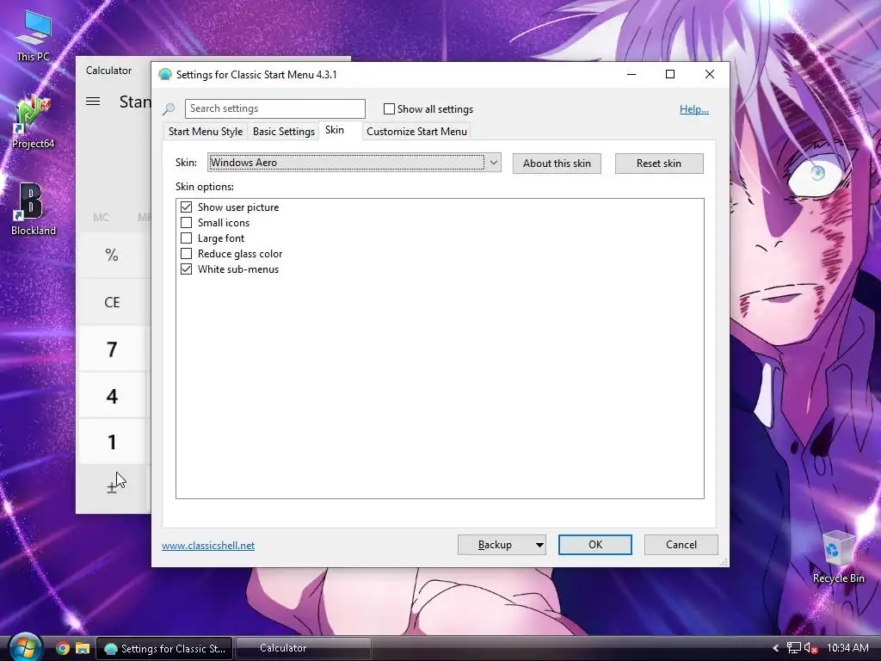881x661 pixels.
Task: Open the Help... link
Action: click(x=694, y=109)
